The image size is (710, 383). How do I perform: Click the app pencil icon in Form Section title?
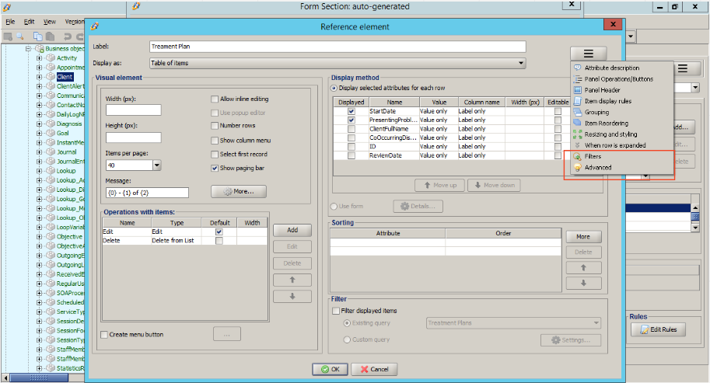tap(136, 6)
